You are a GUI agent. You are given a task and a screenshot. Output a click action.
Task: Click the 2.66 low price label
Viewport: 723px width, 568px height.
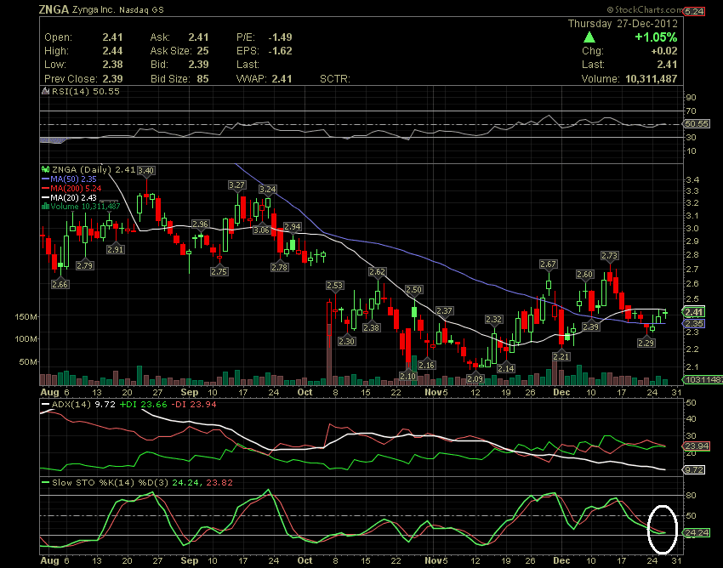coord(60,285)
